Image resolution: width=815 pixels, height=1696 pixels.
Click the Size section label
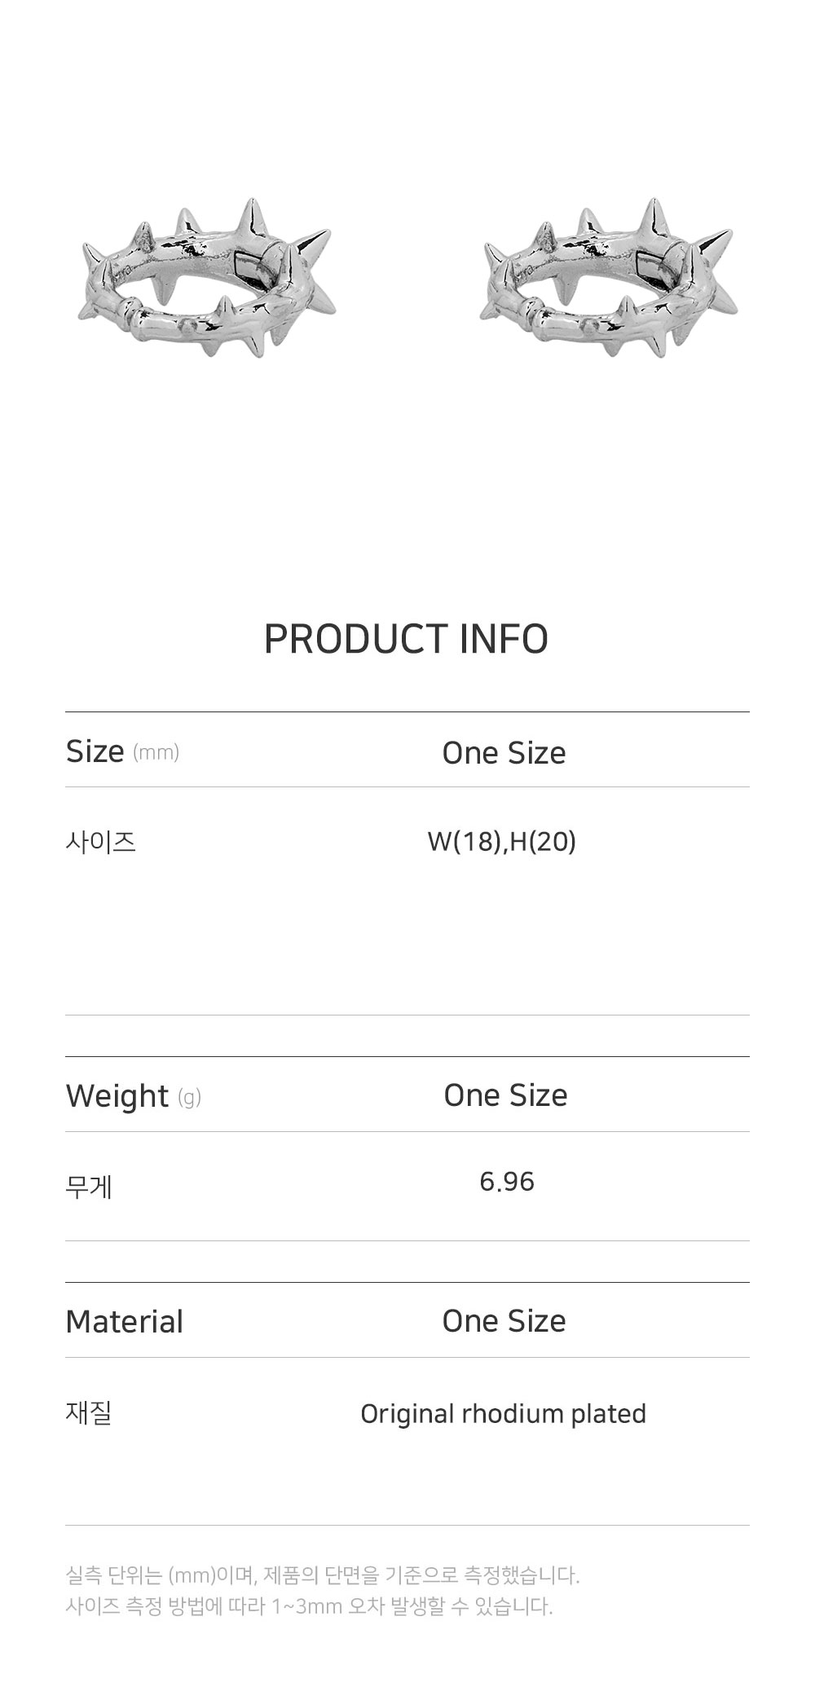pos(95,751)
